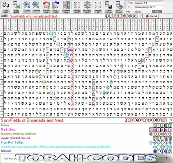Expand the Codes combo box dropdown
Image resolution: width=173 pixels, height=163 pixels.
click(x=141, y=16)
